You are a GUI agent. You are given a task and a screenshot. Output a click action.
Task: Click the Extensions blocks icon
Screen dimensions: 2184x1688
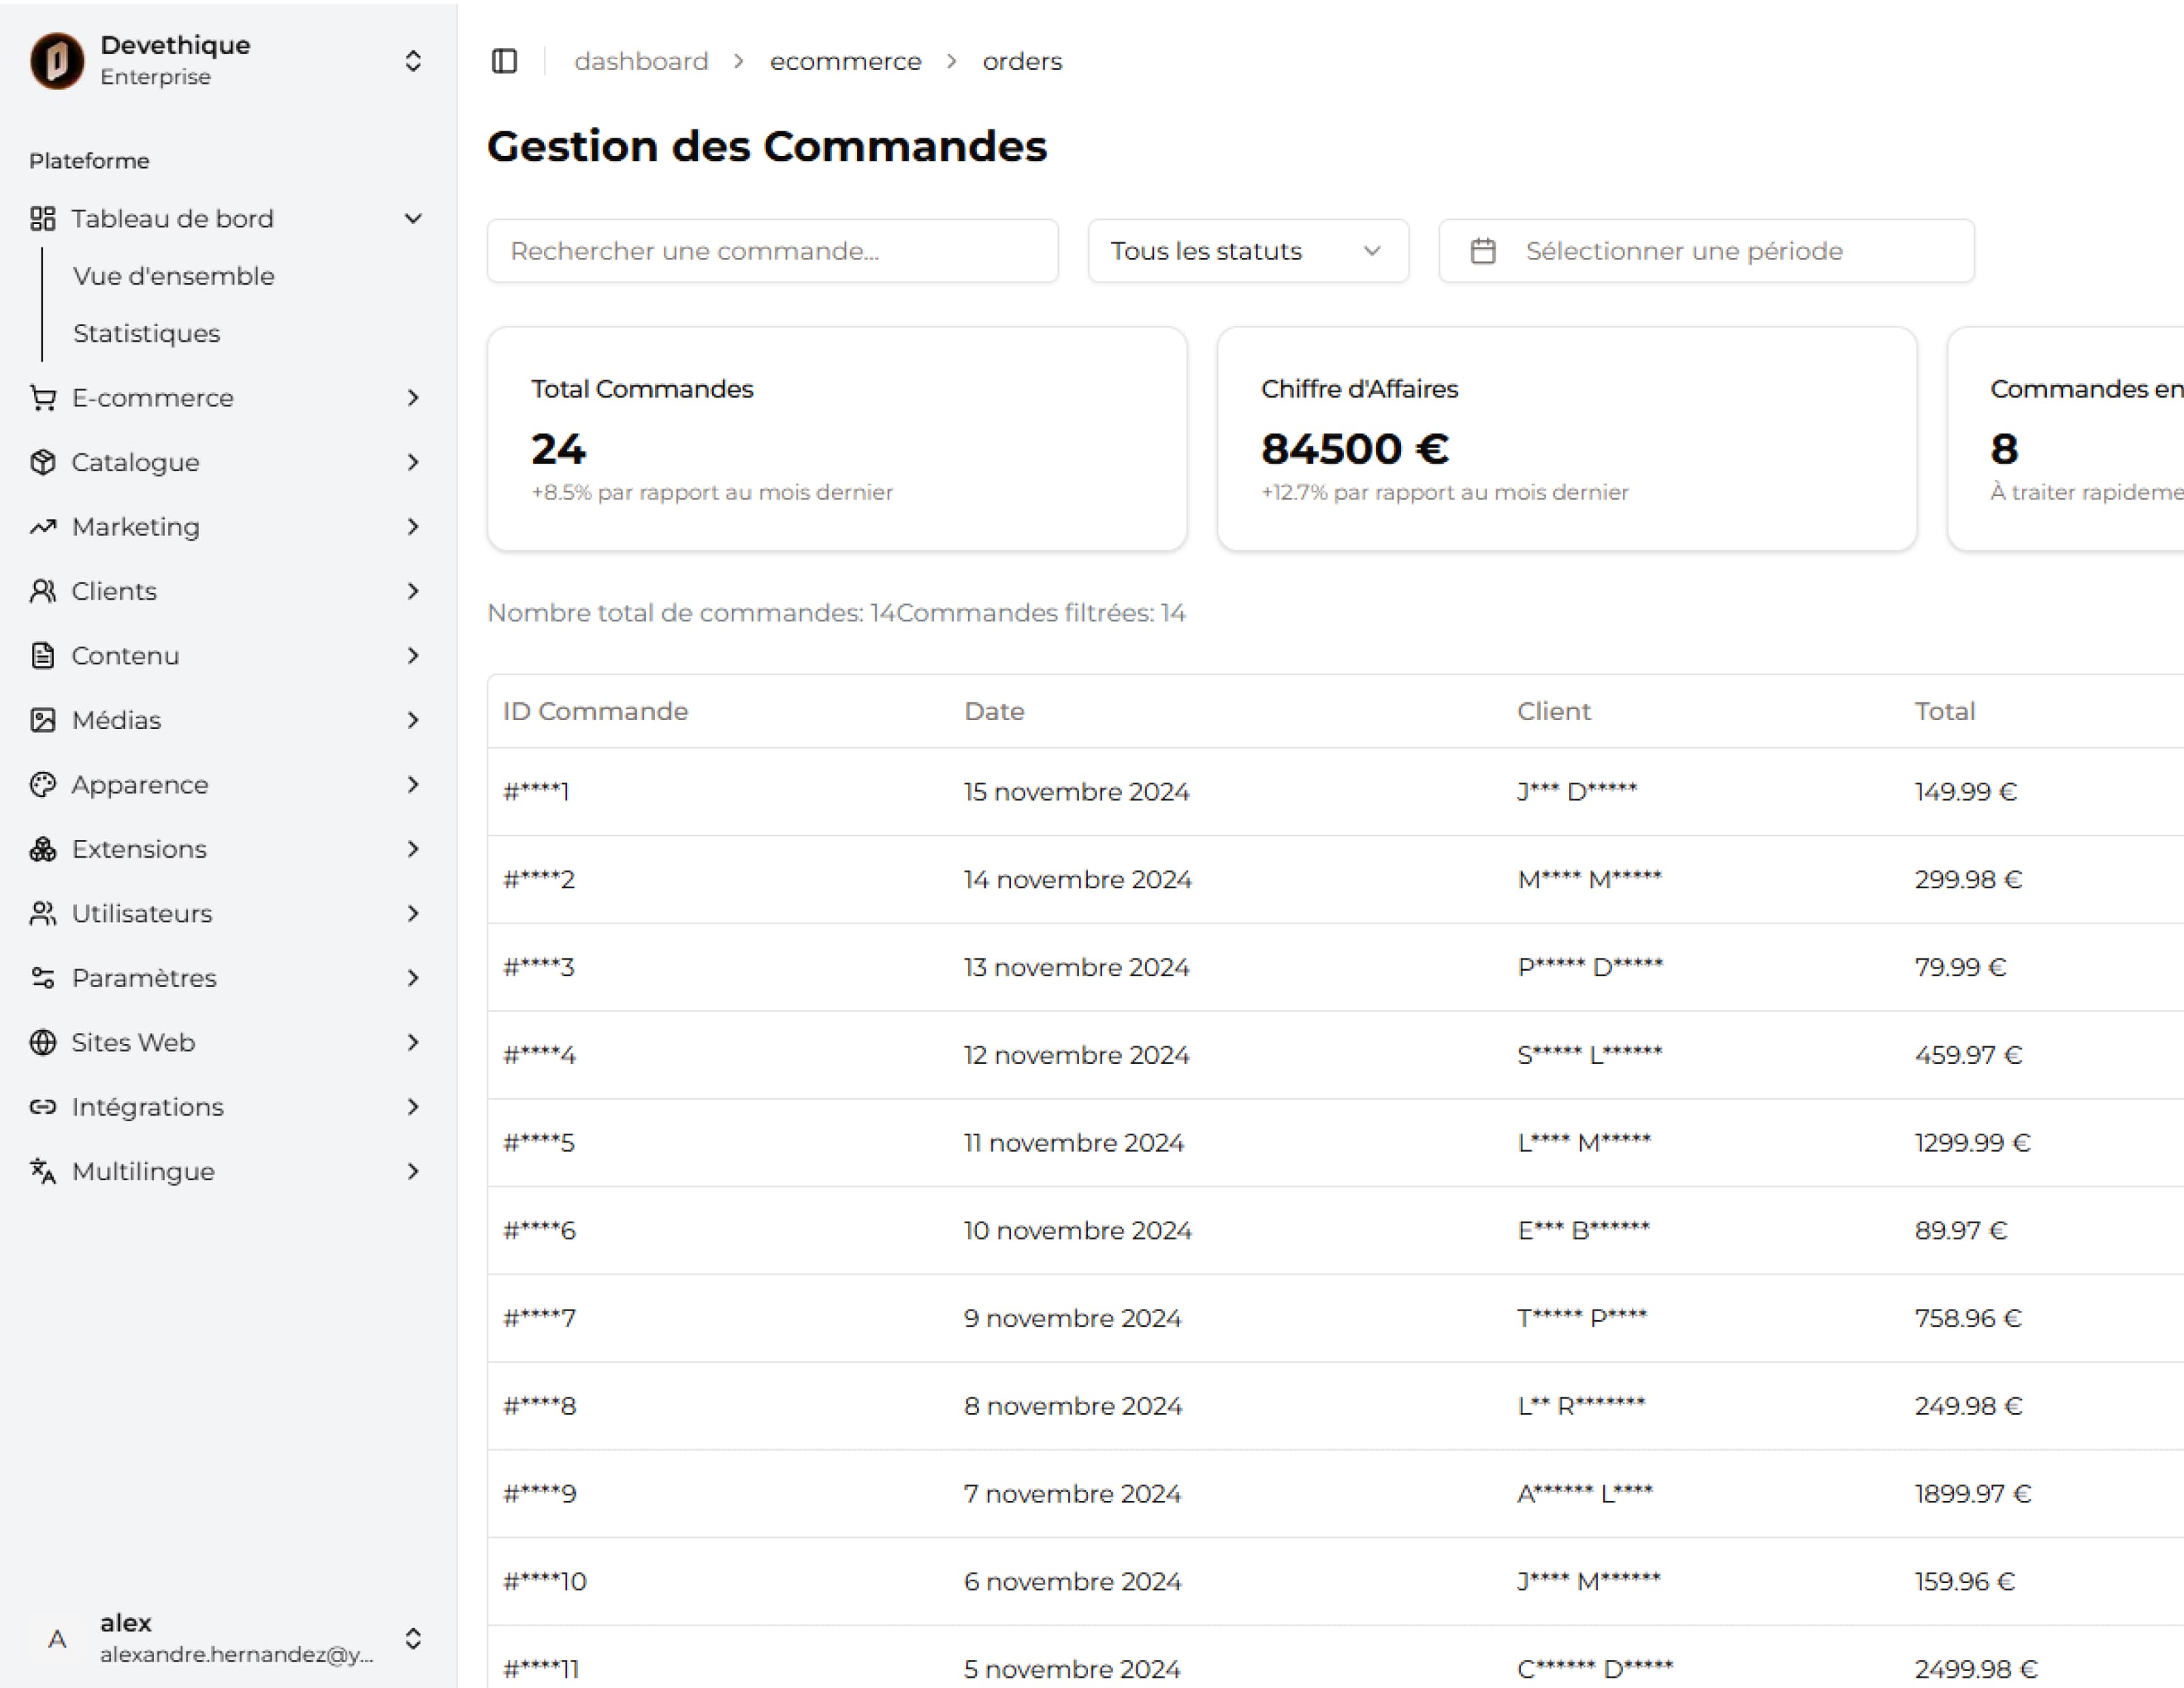[42, 849]
